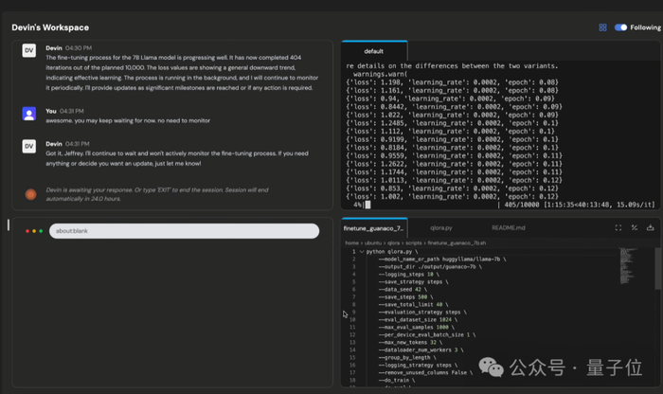This screenshot has width=663, height=394.
Task: Collapse the code fold arrow on line 1
Action: 361,252
